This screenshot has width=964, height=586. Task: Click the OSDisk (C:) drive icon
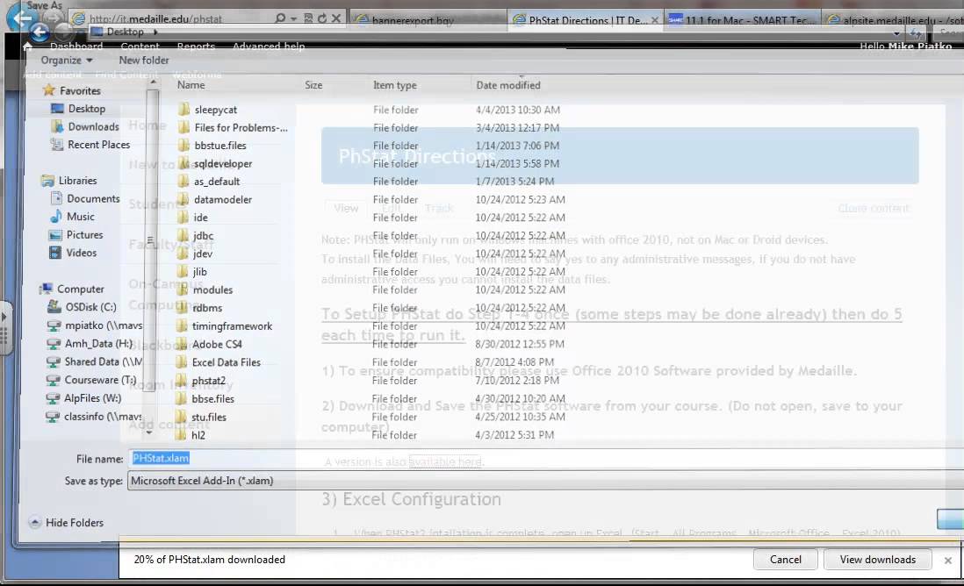pyautogui.click(x=54, y=306)
